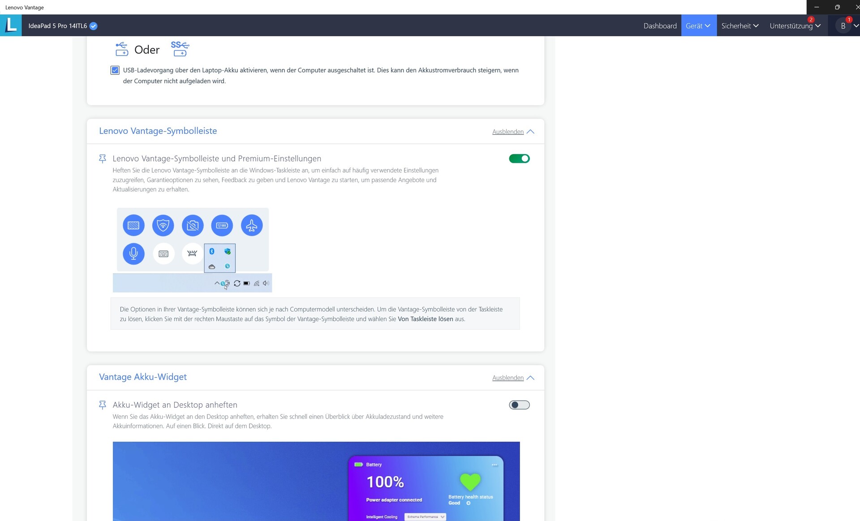Open the user profile B avatar
860x521 pixels.
[843, 26]
